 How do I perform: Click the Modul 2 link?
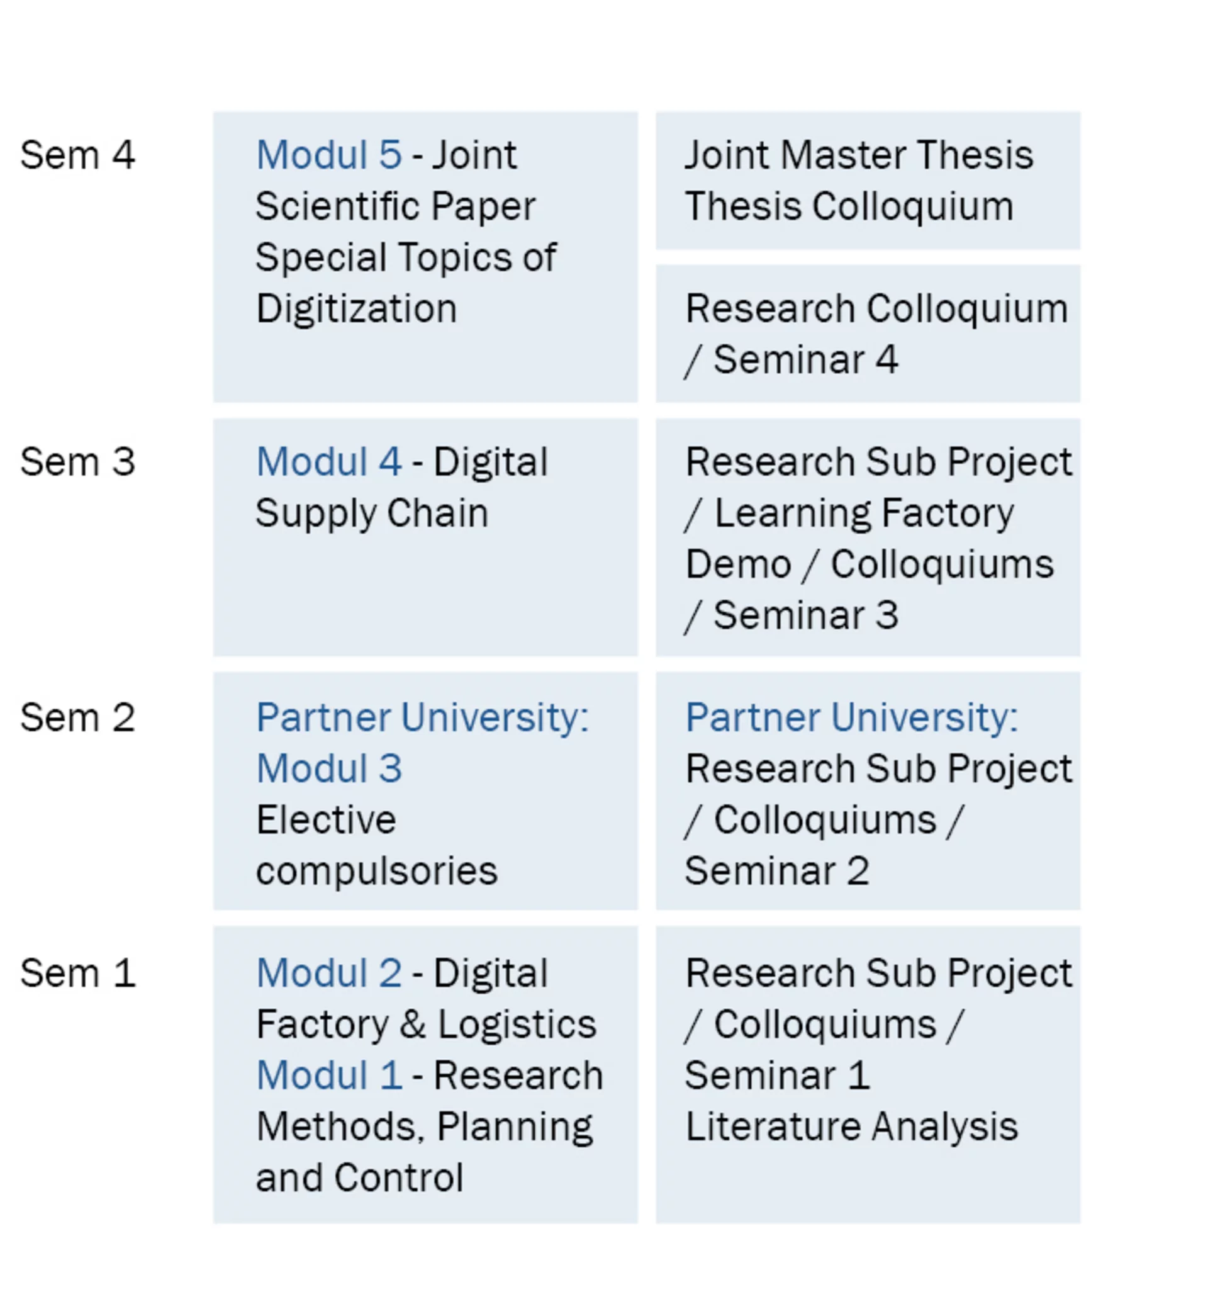[328, 973]
